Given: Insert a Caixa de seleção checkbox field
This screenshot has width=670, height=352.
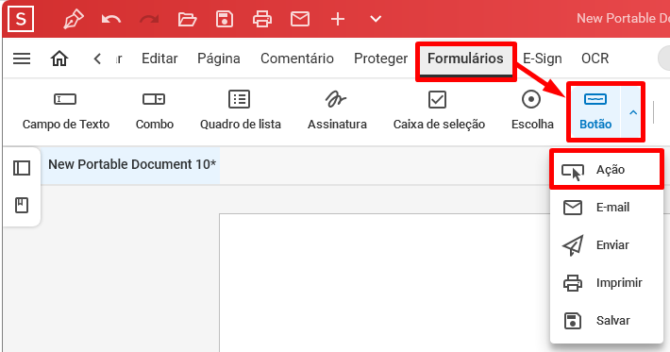Looking at the screenshot, I should [439, 110].
